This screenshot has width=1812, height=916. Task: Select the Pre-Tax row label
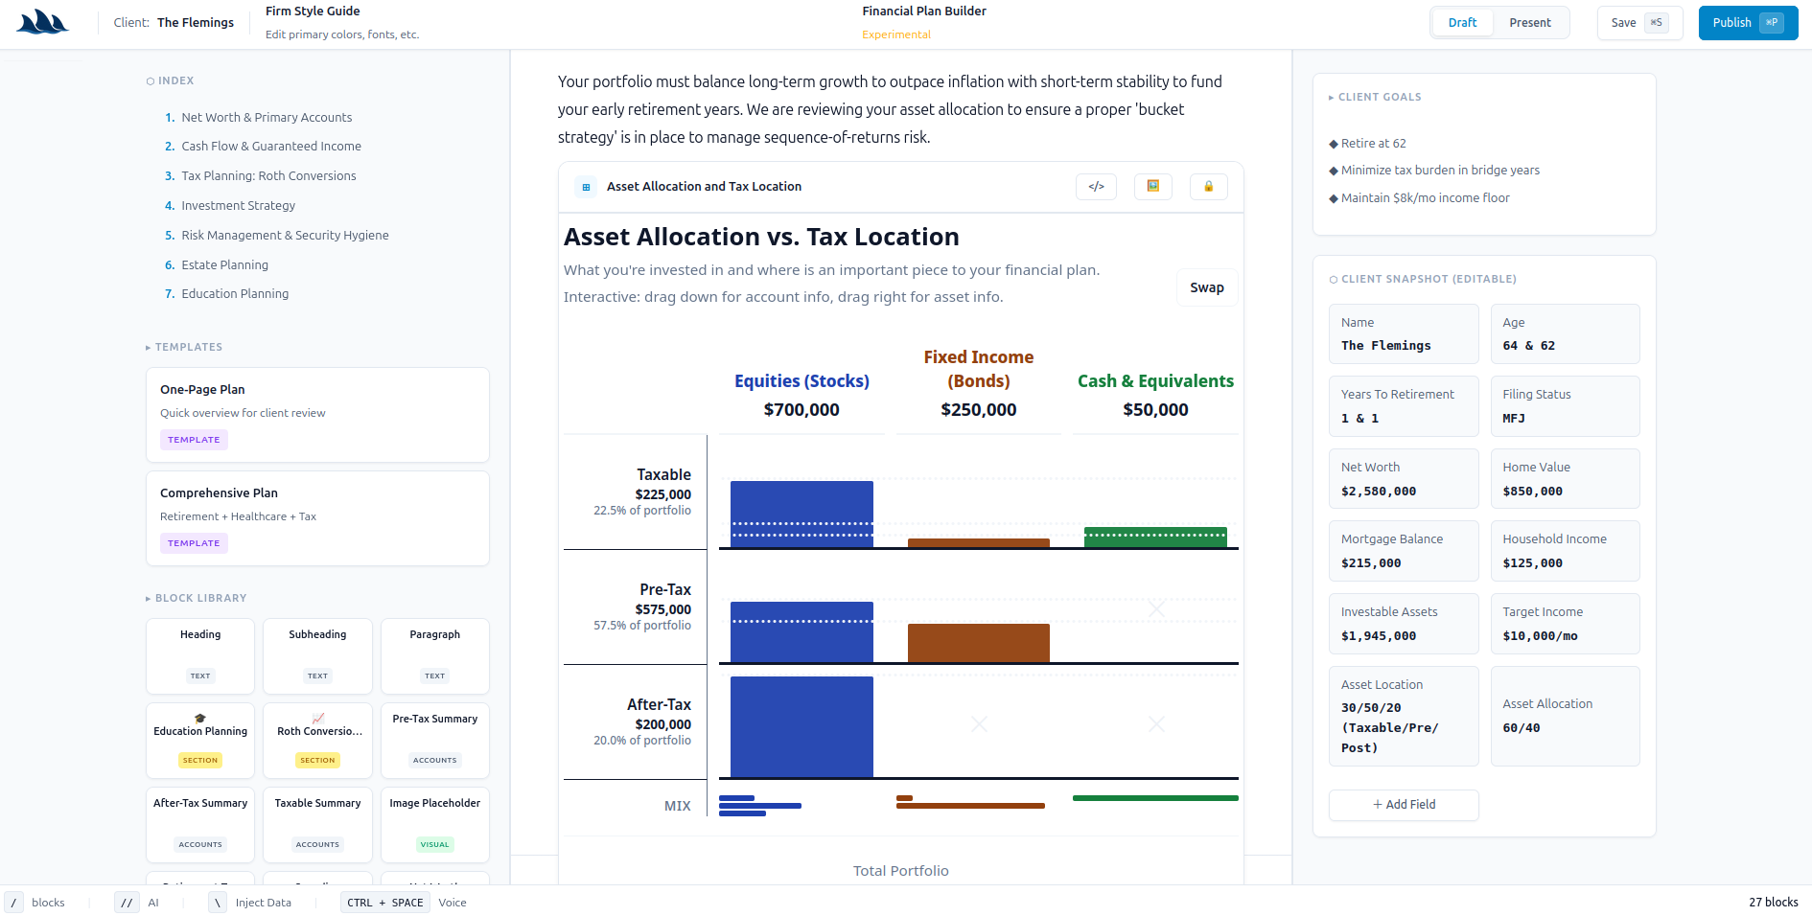665,589
